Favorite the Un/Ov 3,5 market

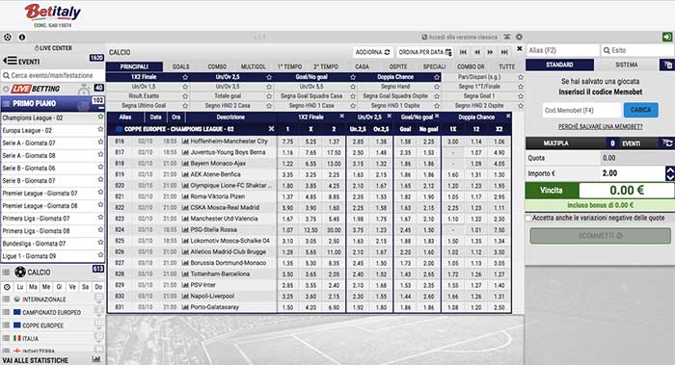point(269,87)
